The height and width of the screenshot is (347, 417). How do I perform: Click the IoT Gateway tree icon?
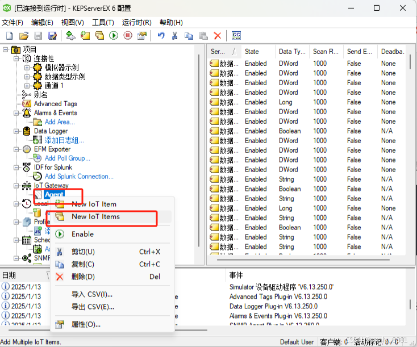tap(27, 185)
